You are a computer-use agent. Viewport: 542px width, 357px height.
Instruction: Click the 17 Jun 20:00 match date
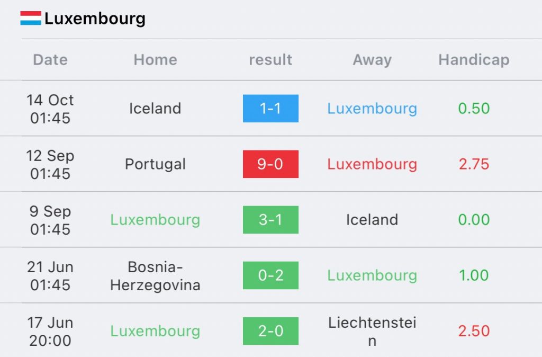coord(50,331)
